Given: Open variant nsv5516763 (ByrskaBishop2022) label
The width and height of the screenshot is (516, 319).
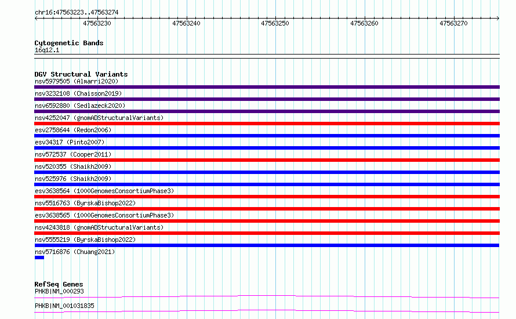Looking at the screenshot, I should tap(85, 203).
